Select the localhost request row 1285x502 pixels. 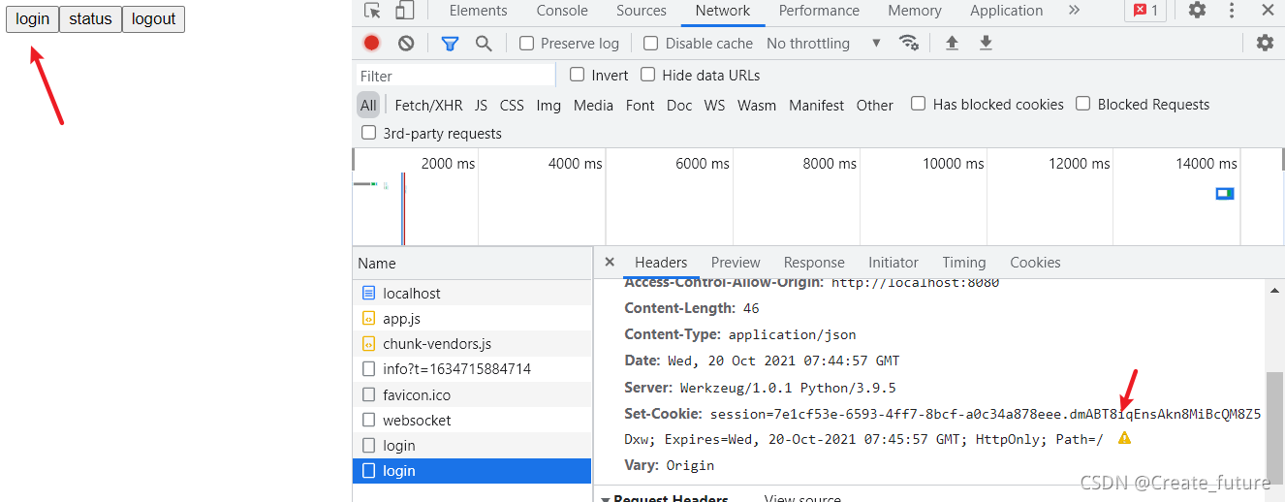coord(472,293)
